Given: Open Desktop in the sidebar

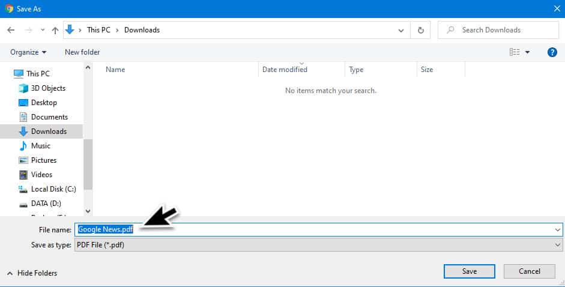Looking at the screenshot, I should (44, 103).
